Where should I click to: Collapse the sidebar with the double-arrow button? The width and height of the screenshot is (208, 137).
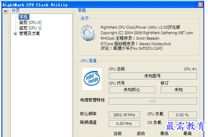(x=6, y=11)
